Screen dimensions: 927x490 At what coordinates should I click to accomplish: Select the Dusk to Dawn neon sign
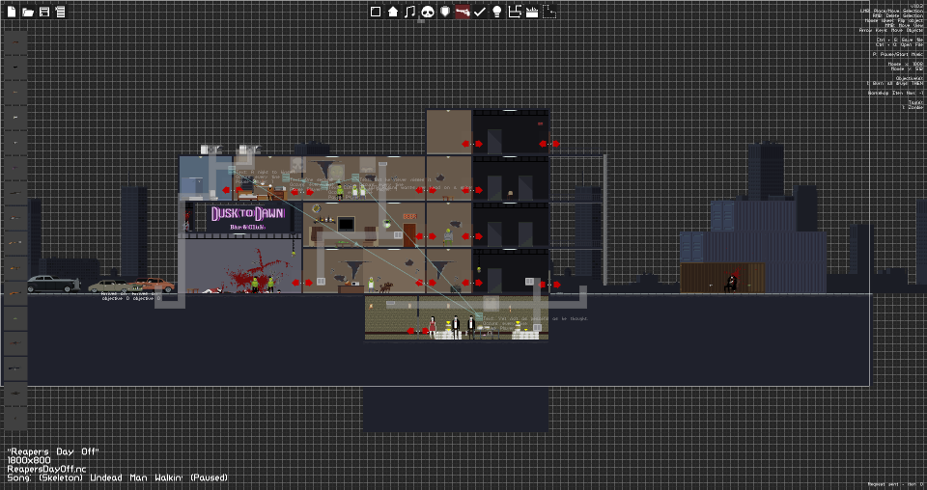click(248, 218)
